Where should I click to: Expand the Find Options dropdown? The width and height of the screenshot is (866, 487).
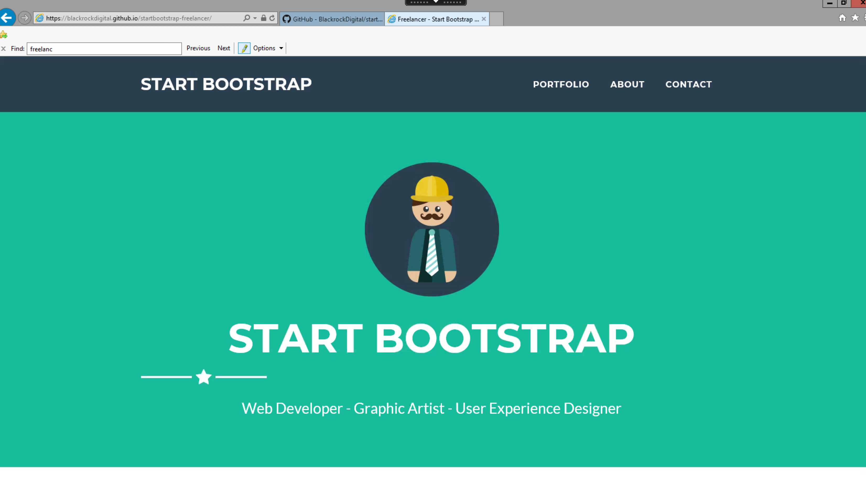coord(281,48)
